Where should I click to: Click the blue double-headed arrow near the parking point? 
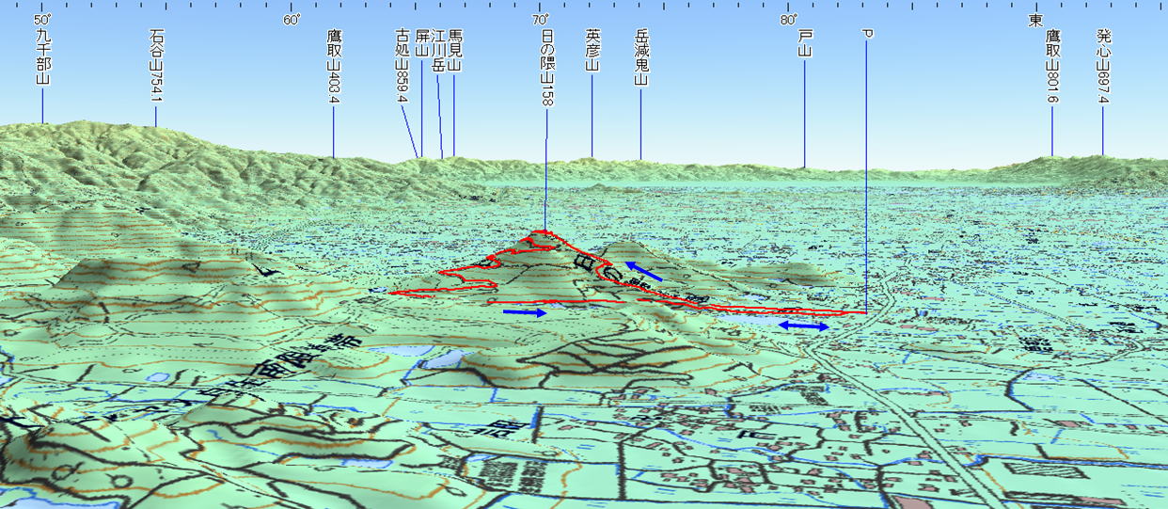point(803,326)
